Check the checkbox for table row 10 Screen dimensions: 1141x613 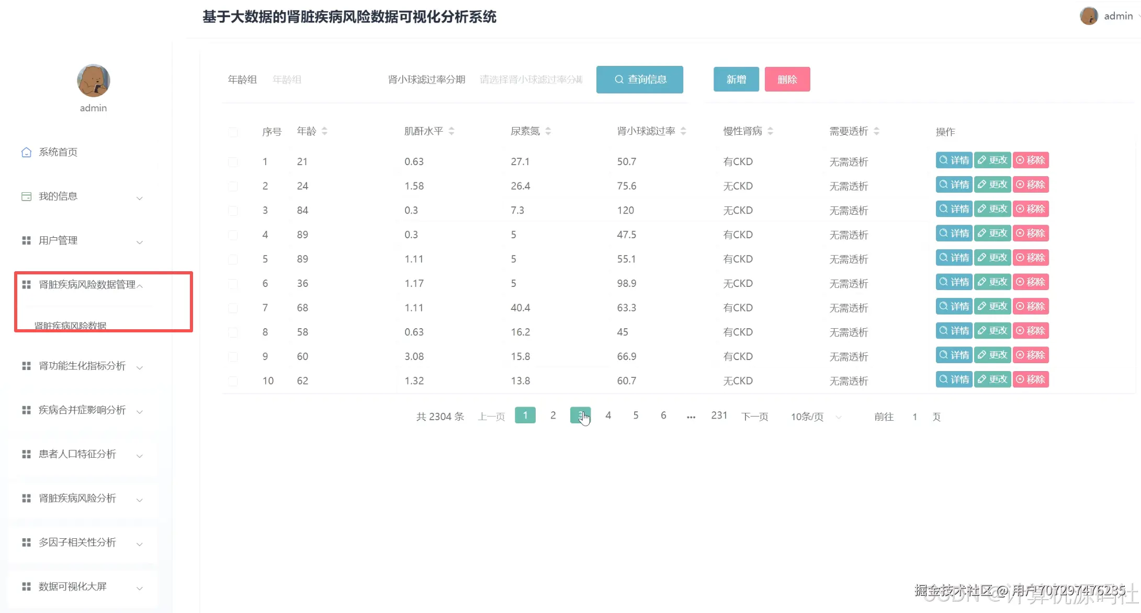(x=233, y=381)
